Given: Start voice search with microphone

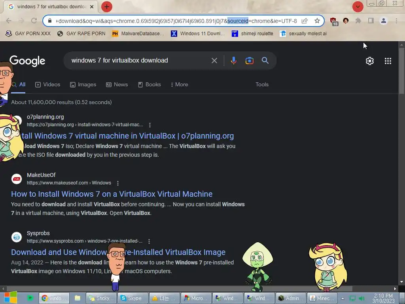Looking at the screenshot, I should (x=233, y=61).
